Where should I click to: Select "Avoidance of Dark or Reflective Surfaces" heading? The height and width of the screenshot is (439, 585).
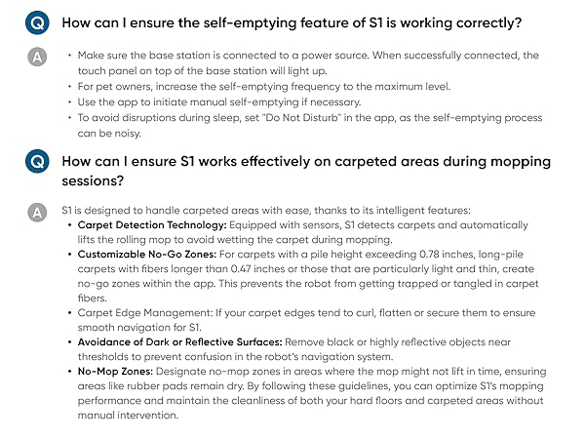click(x=180, y=341)
